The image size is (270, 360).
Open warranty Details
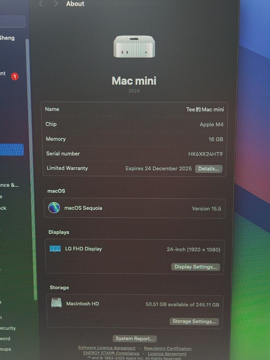click(209, 169)
